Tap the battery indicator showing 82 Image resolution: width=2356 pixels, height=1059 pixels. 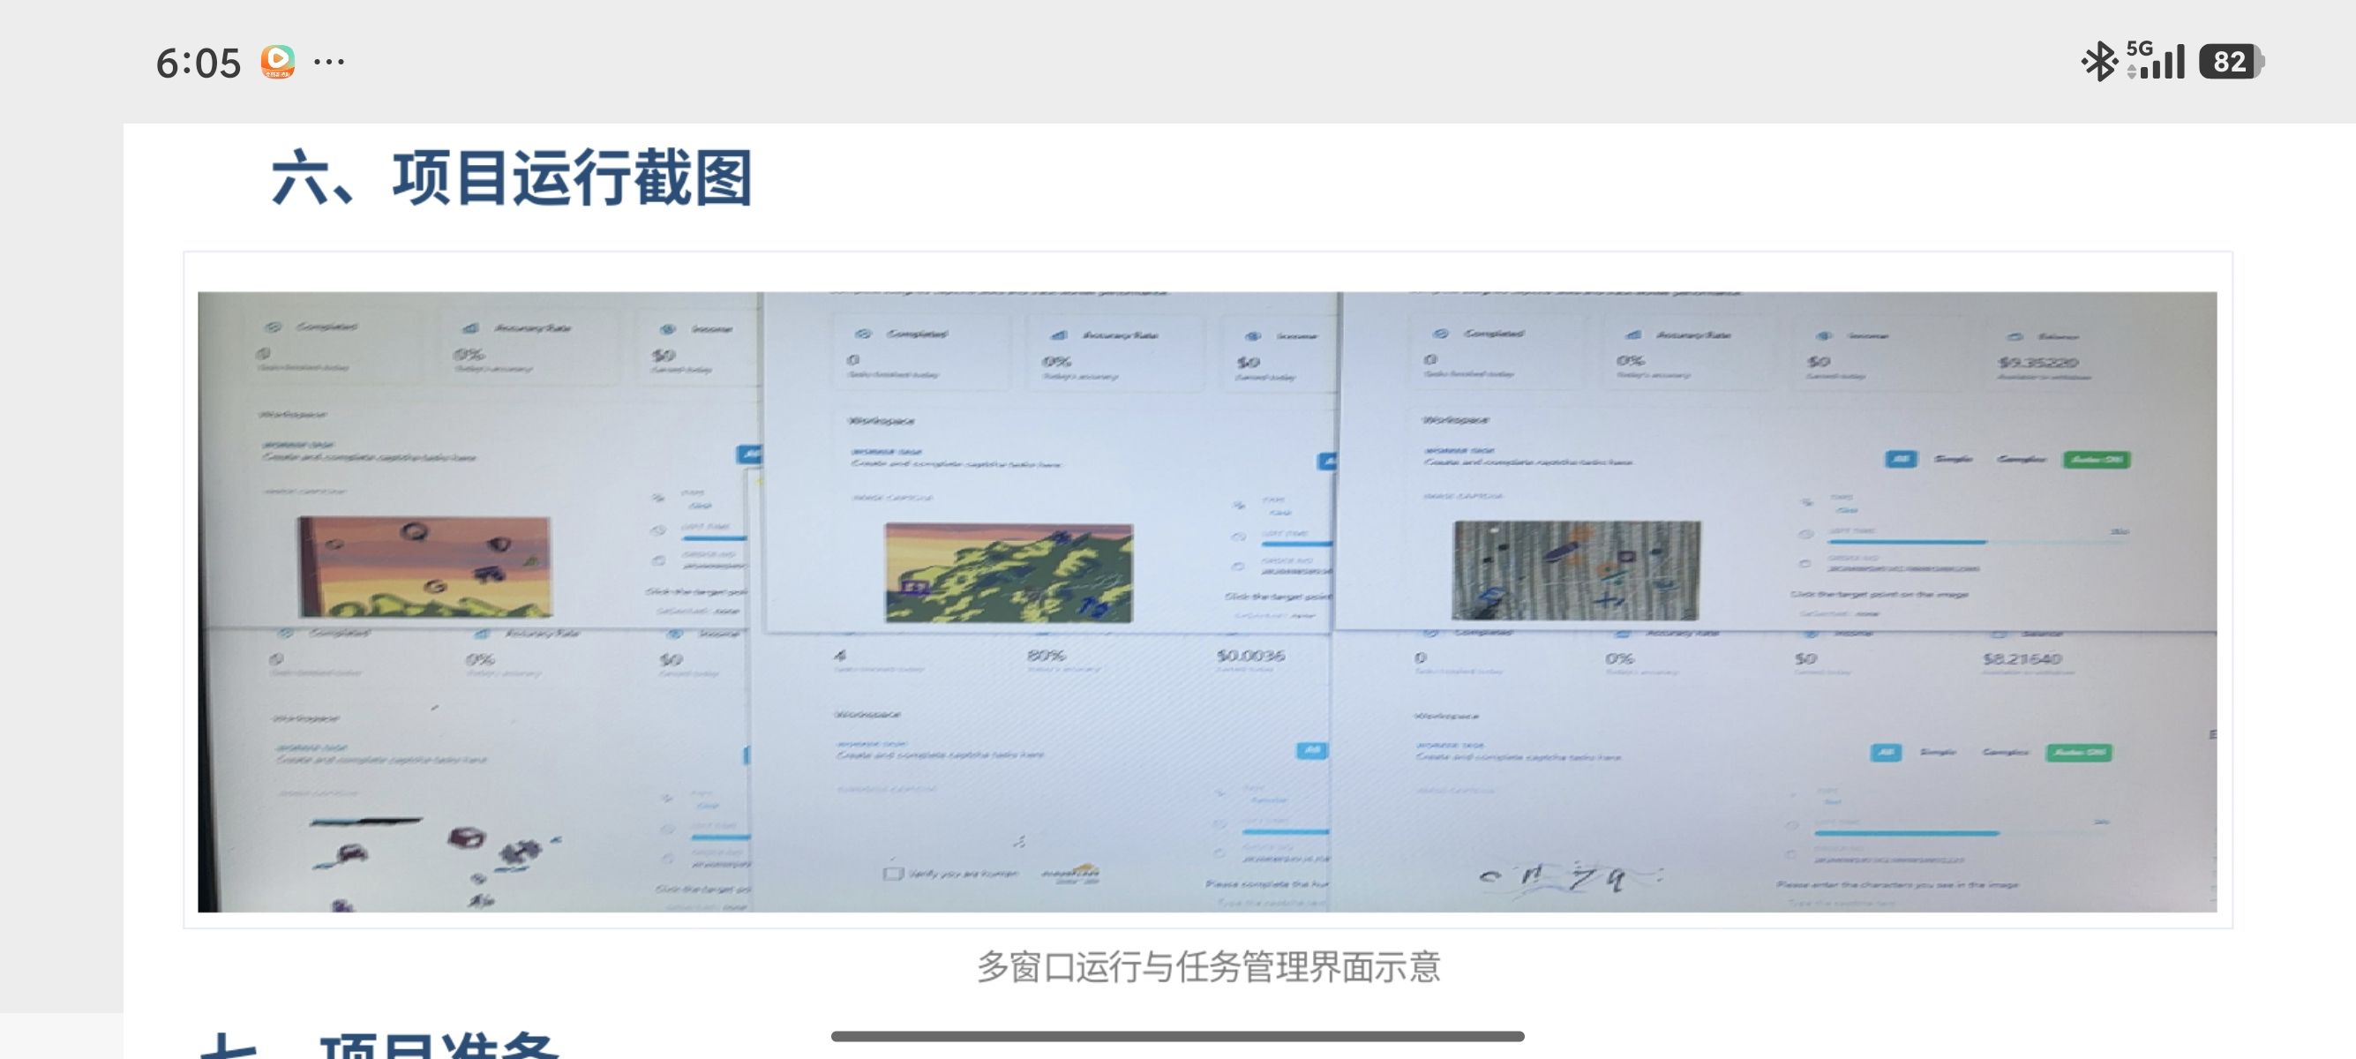tap(2231, 61)
